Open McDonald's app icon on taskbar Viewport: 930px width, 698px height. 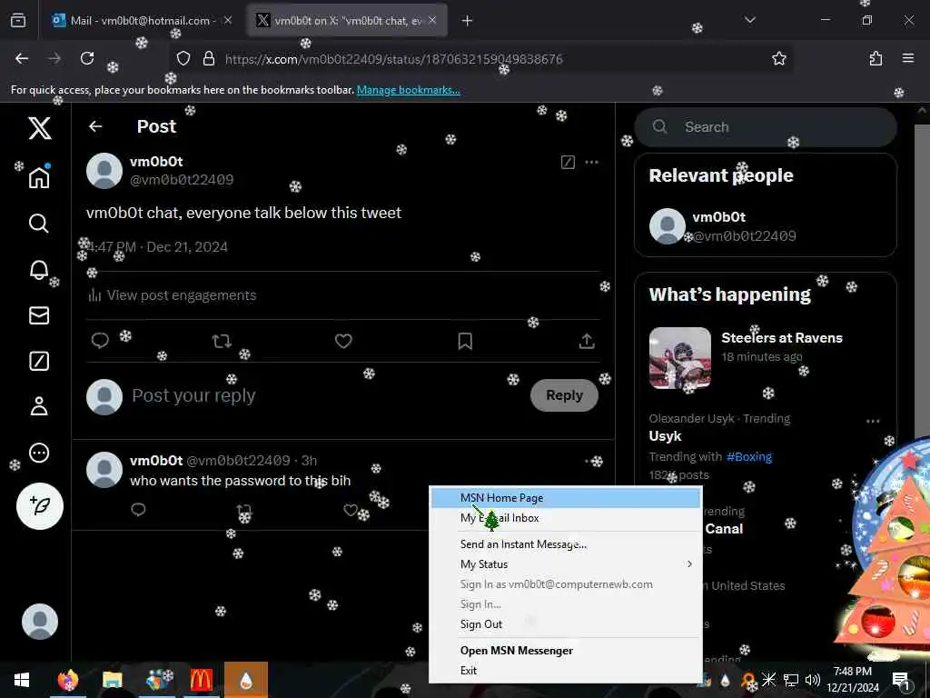201,680
